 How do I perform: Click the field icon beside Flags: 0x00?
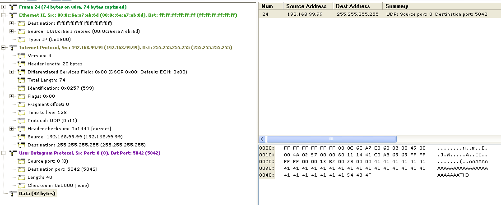(x=21, y=96)
